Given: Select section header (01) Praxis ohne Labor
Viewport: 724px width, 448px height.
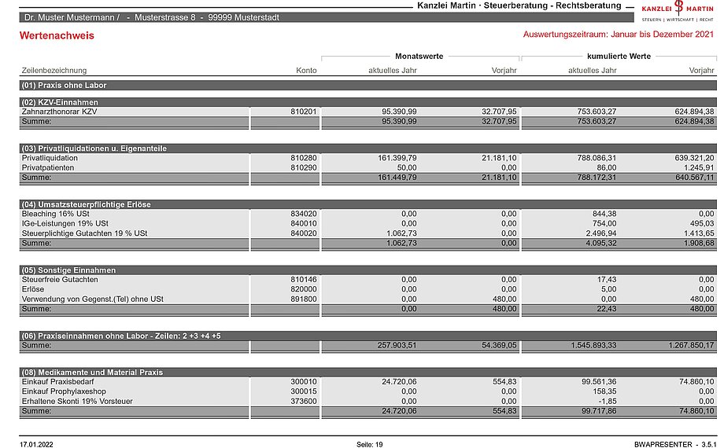Looking at the screenshot, I should [x=368, y=86].
